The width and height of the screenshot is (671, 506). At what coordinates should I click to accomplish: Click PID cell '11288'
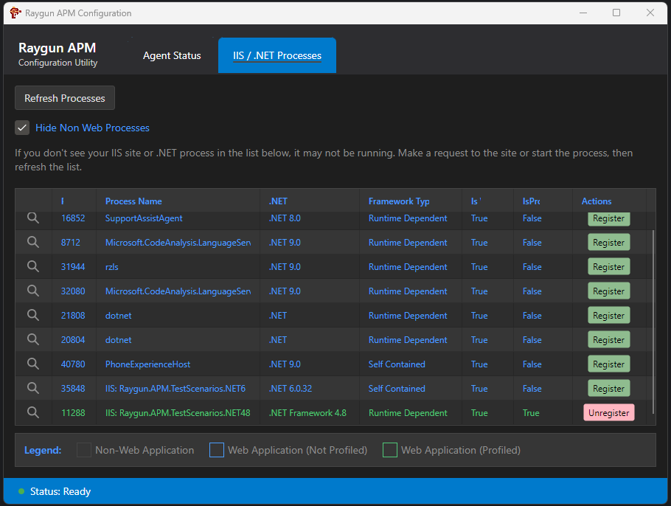point(73,412)
